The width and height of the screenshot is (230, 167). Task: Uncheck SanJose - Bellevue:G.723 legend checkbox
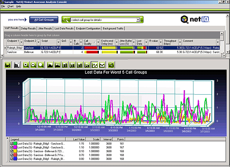click(x=12, y=151)
